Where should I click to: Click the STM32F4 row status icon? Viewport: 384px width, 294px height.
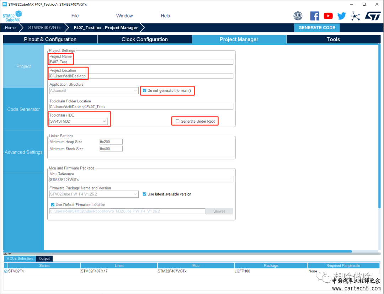[6, 271]
